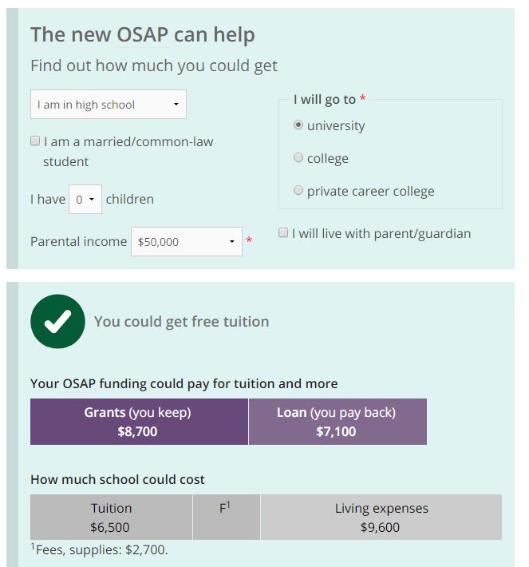Open the "I am in high school" dropdown
Viewport: 529px width, 567px height.
pos(109,105)
